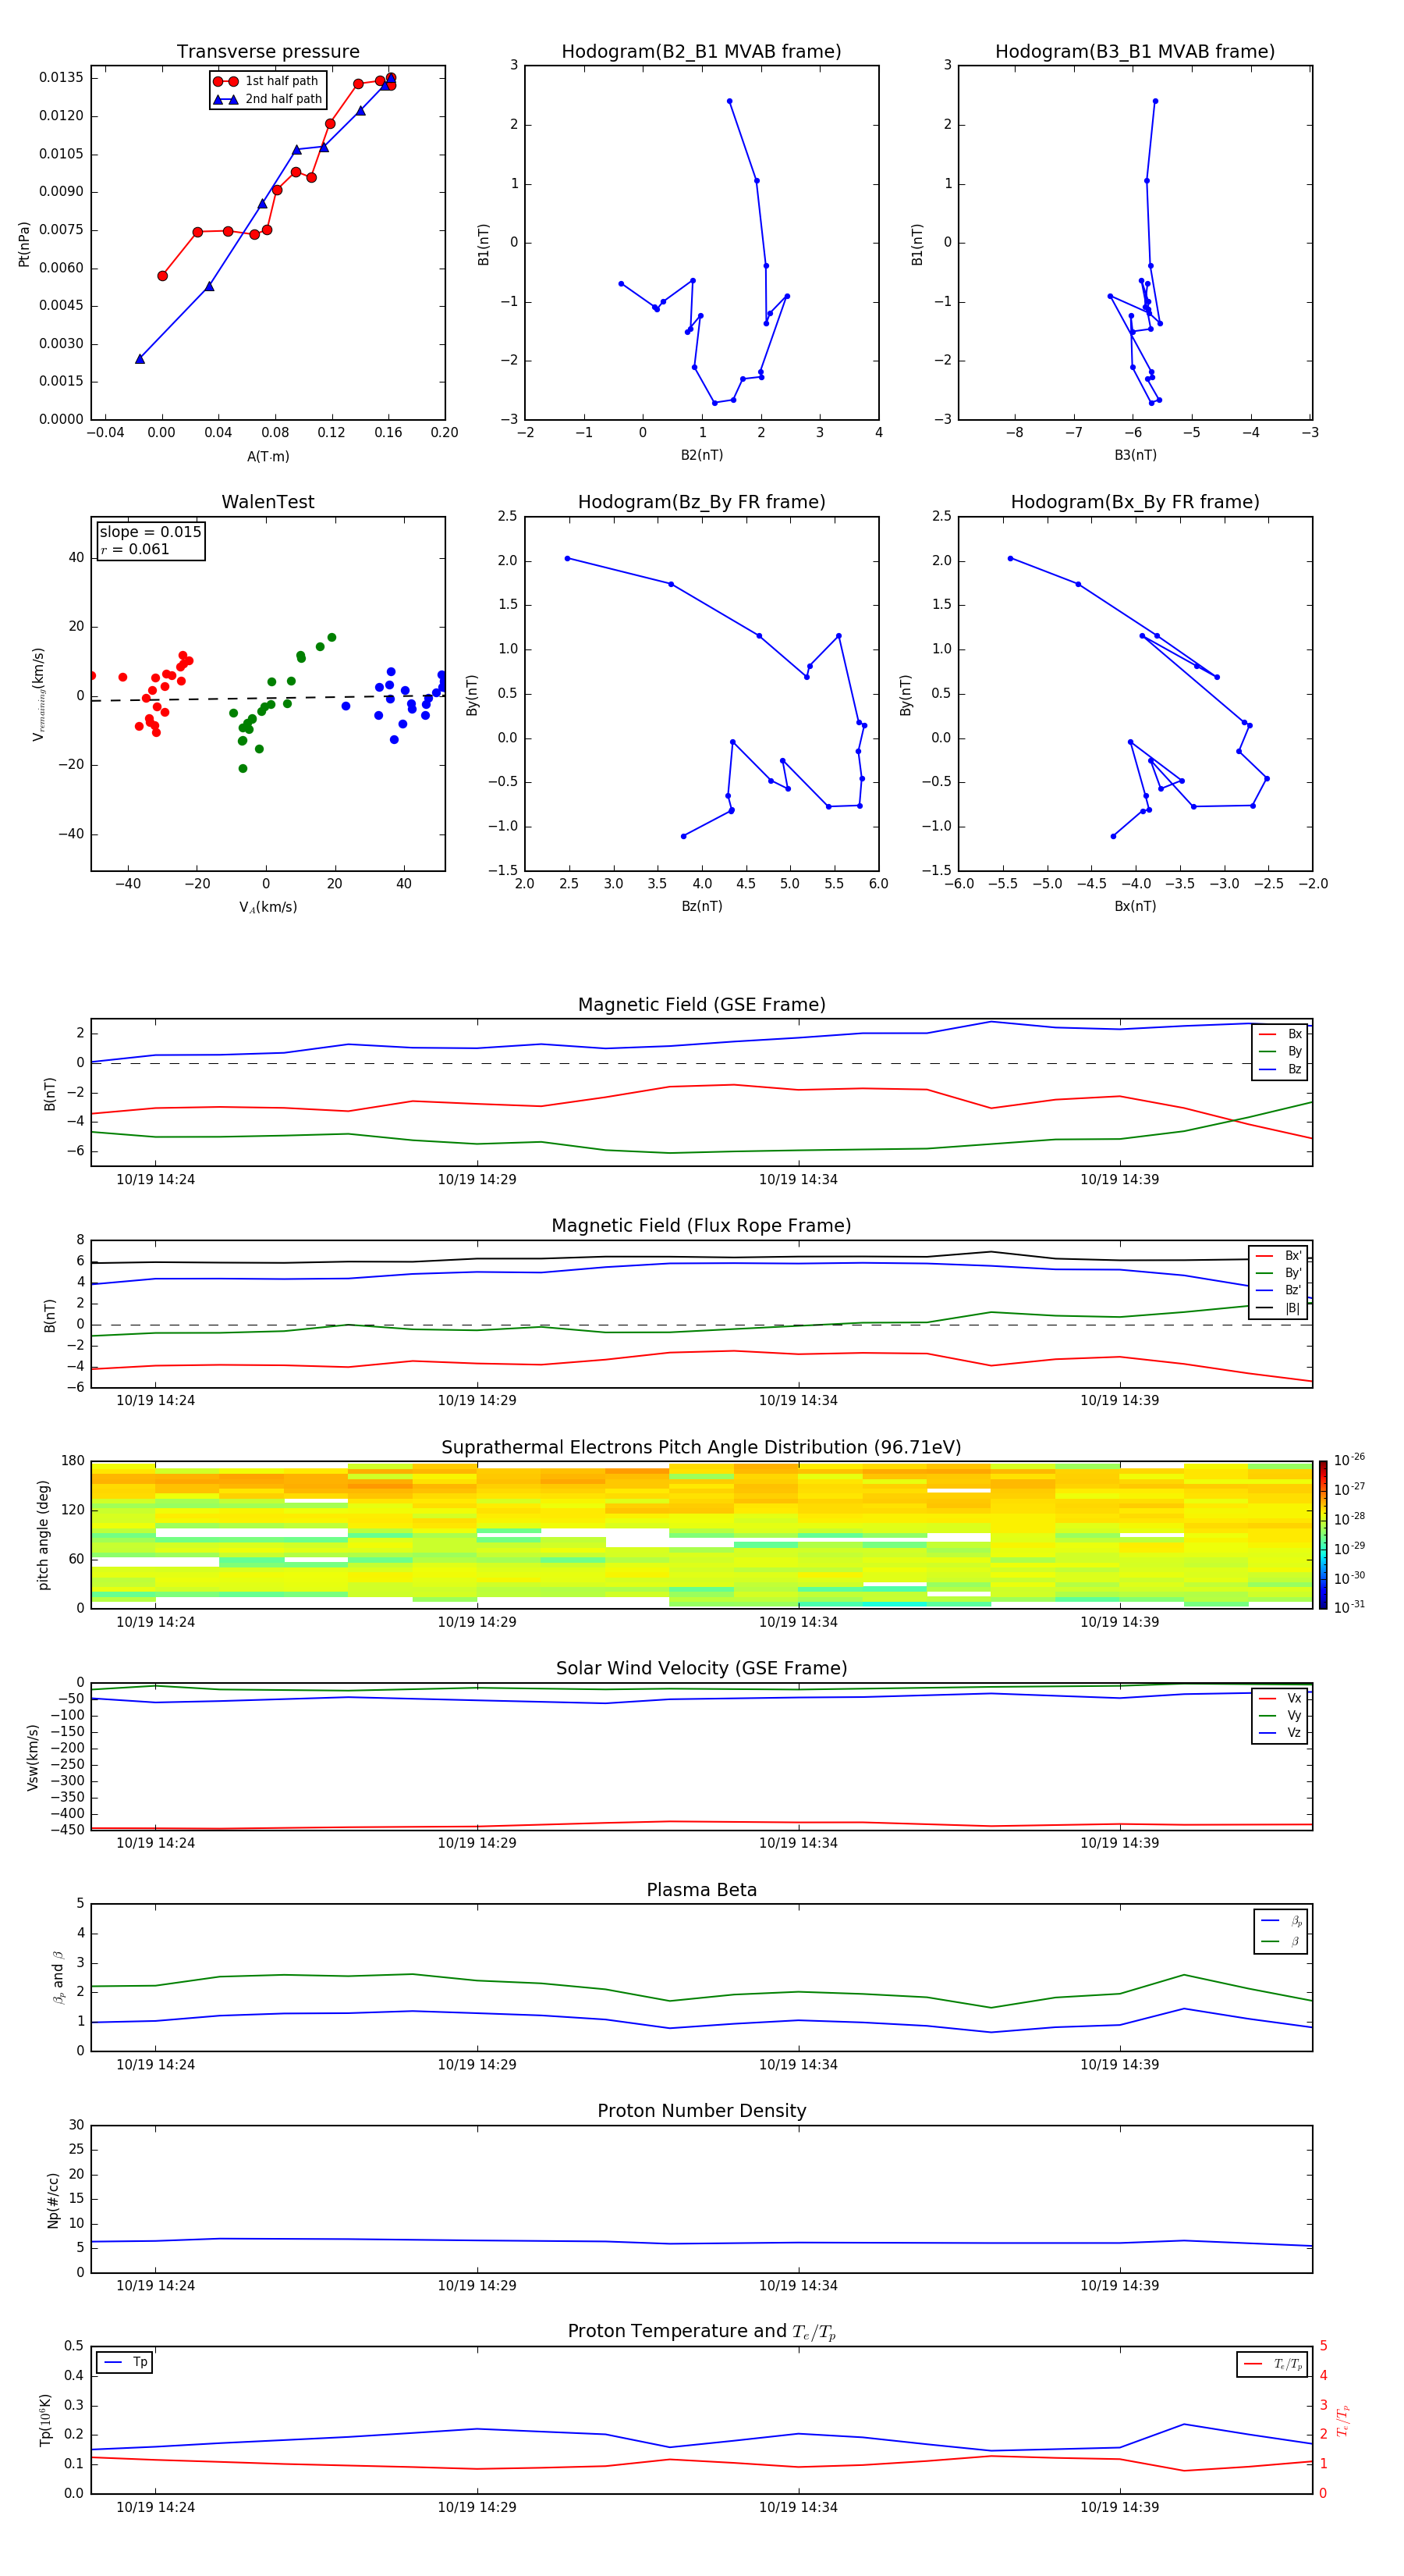
Task: Click the 'r = 0.061' annotation
Action: [x=135, y=549]
